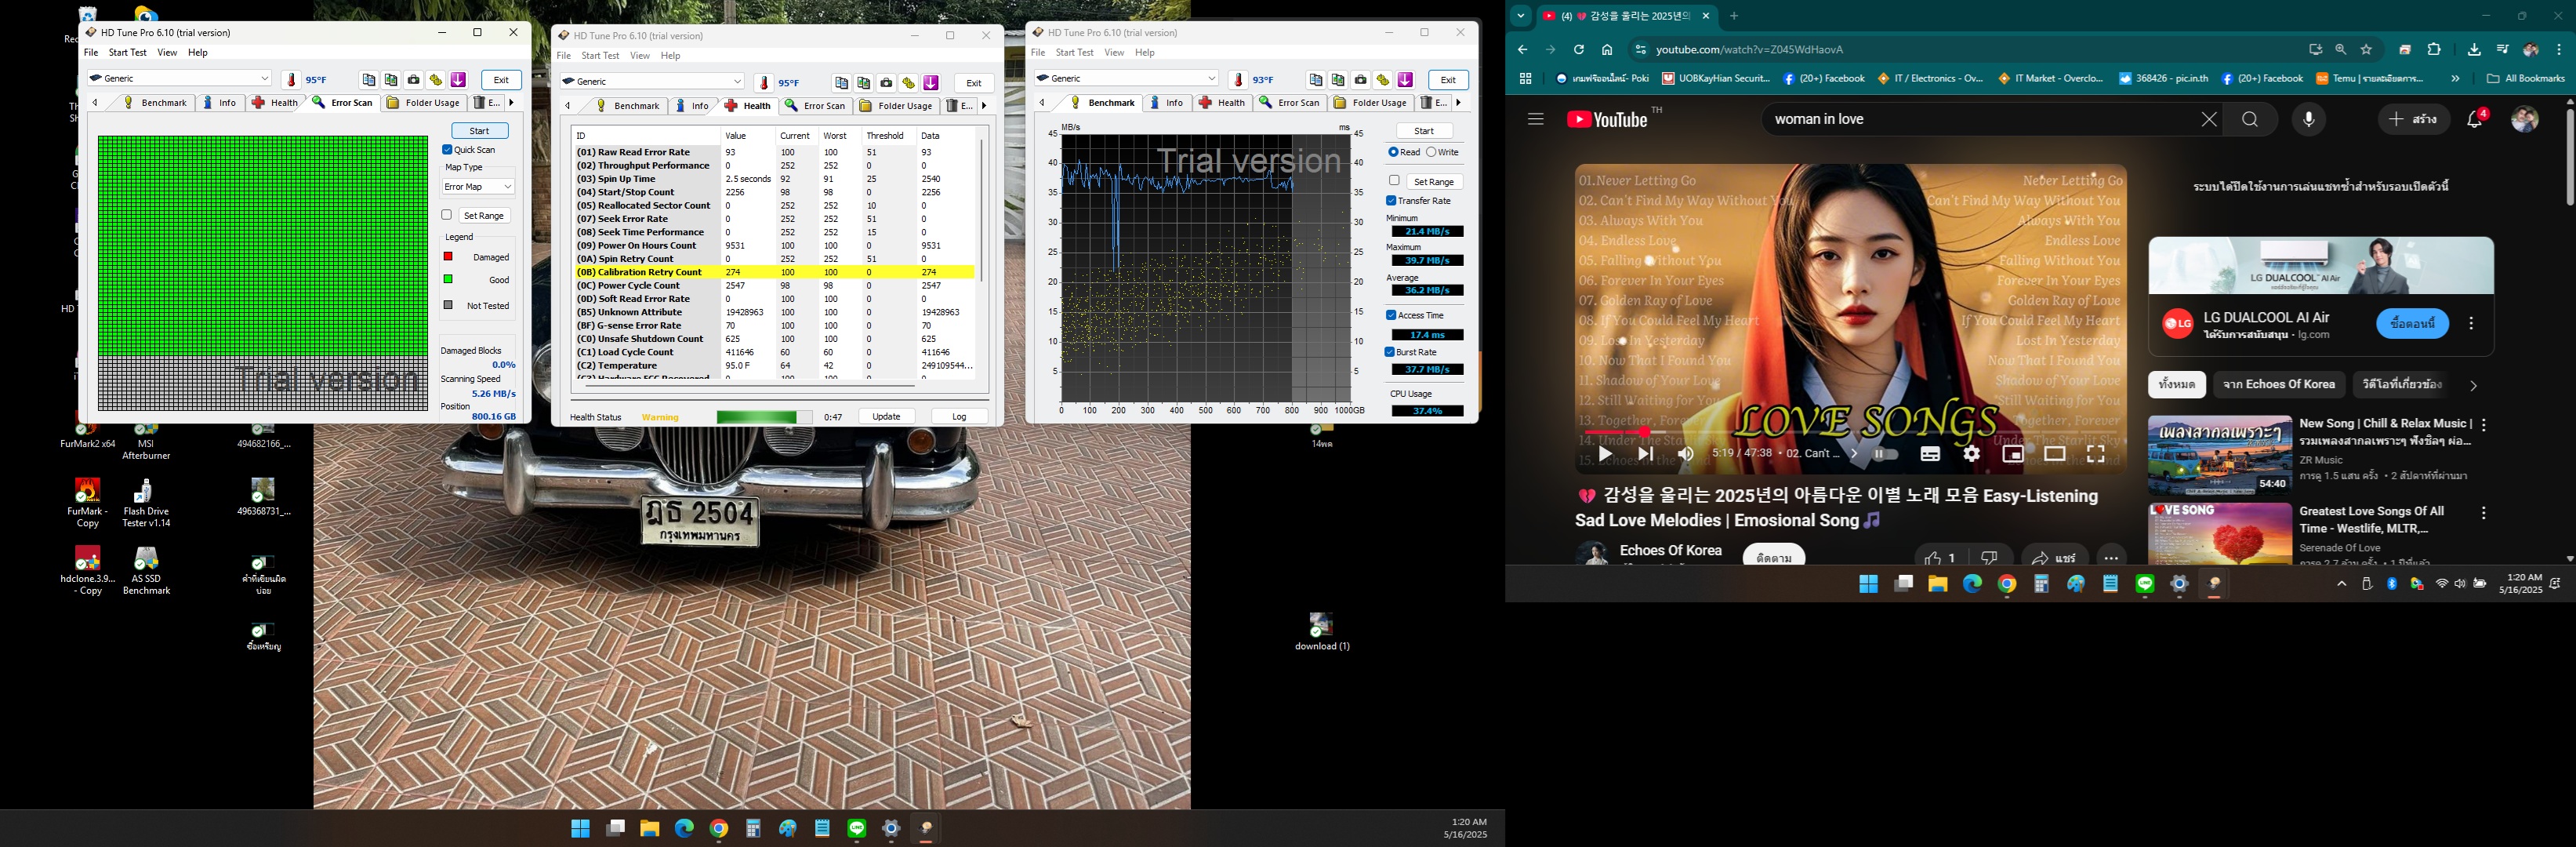Click purple save arrow in Benchmark window
This screenshot has height=847, width=2576.
pos(1405,80)
